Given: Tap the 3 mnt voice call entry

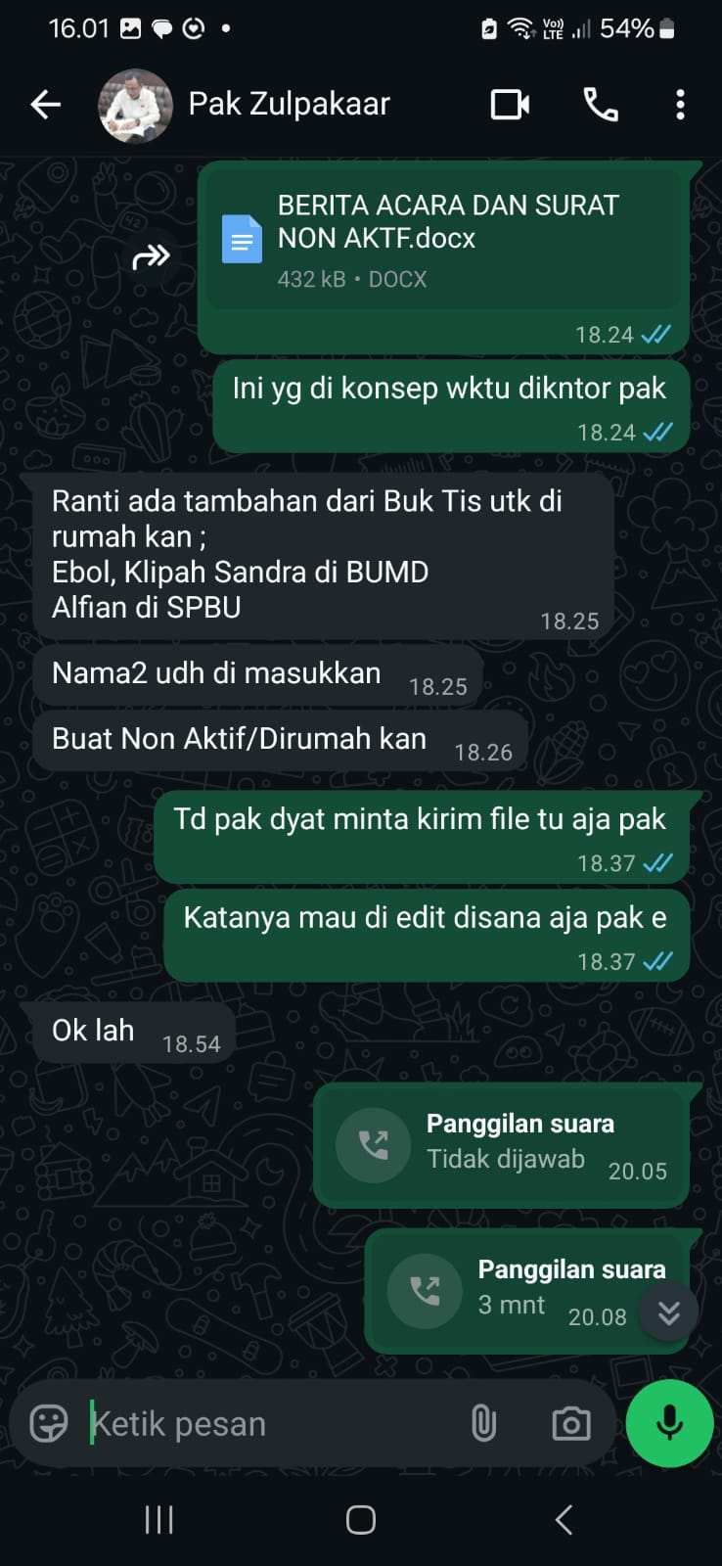Looking at the screenshot, I should coord(528,1291).
